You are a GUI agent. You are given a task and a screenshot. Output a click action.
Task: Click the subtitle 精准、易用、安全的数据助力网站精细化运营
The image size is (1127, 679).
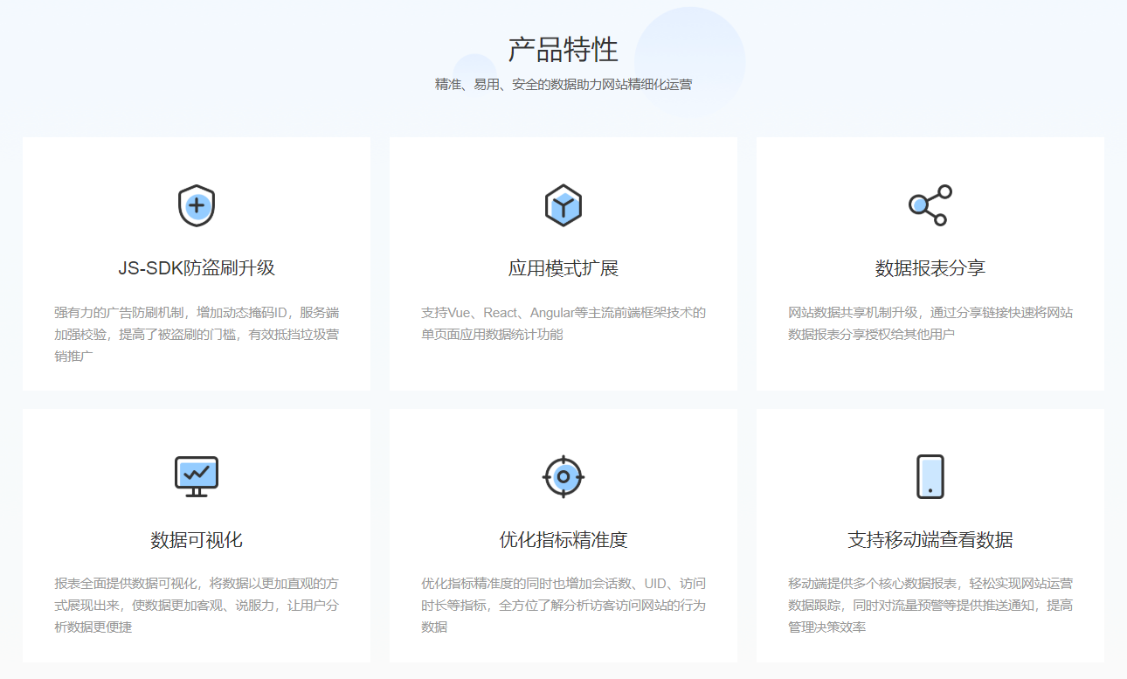563,85
